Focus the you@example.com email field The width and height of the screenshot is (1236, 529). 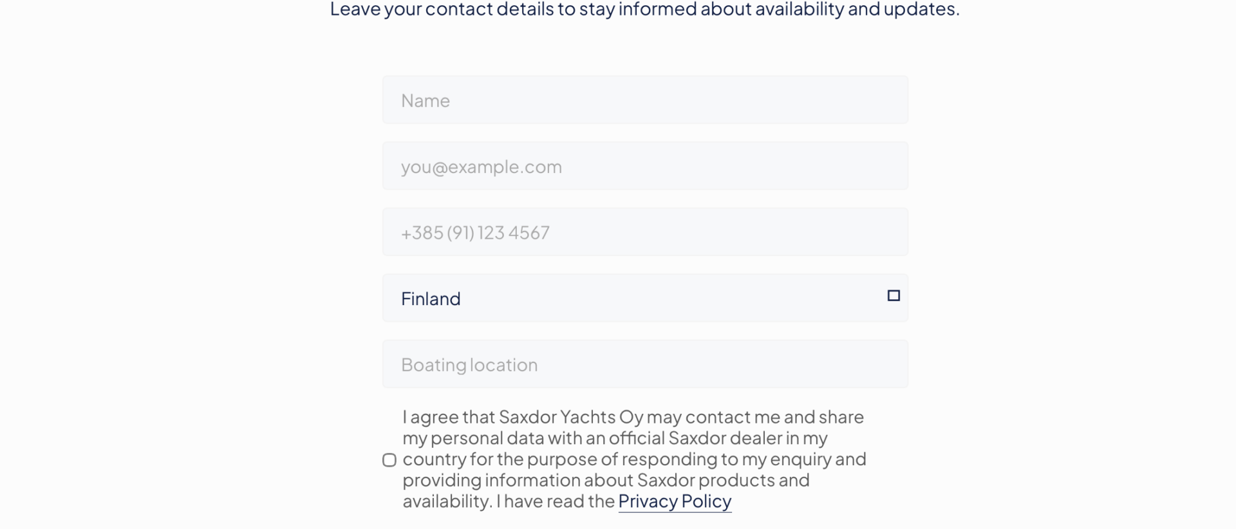point(645,167)
